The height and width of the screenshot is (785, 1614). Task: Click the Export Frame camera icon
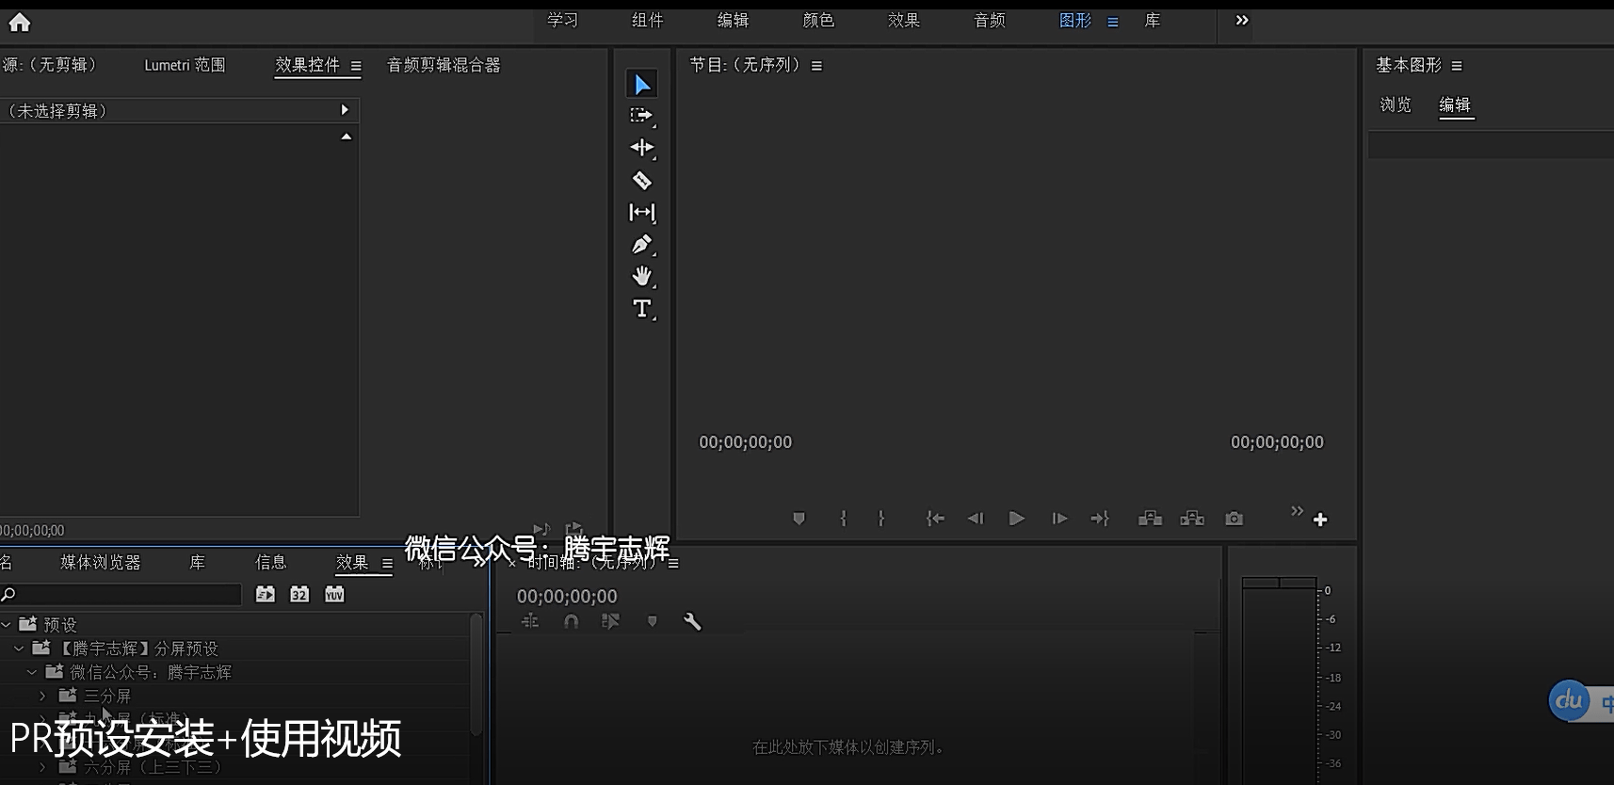click(x=1234, y=519)
